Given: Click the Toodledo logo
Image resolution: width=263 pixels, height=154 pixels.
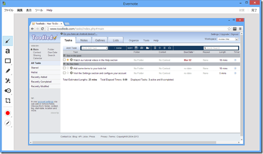Looking at the screenshot, I should (45, 37).
